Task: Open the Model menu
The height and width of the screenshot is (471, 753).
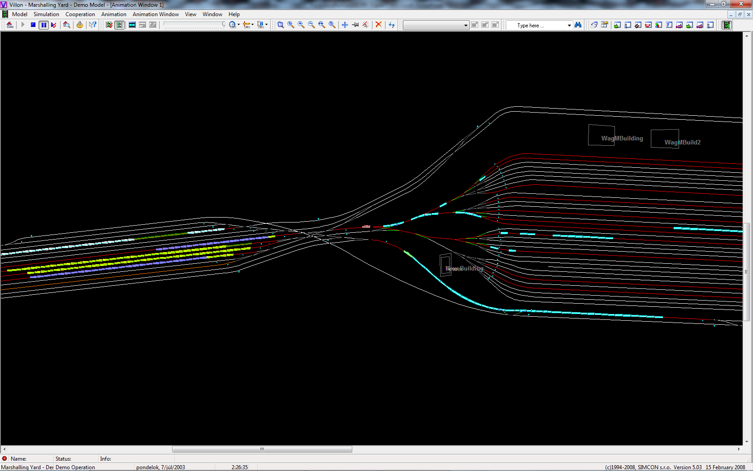Action: (20, 14)
